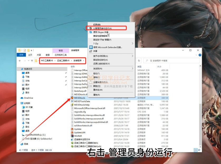The height and width of the screenshot is (164, 221).
Task: Select OneDrive in the navigation pane
Action: tap(28, 98)
